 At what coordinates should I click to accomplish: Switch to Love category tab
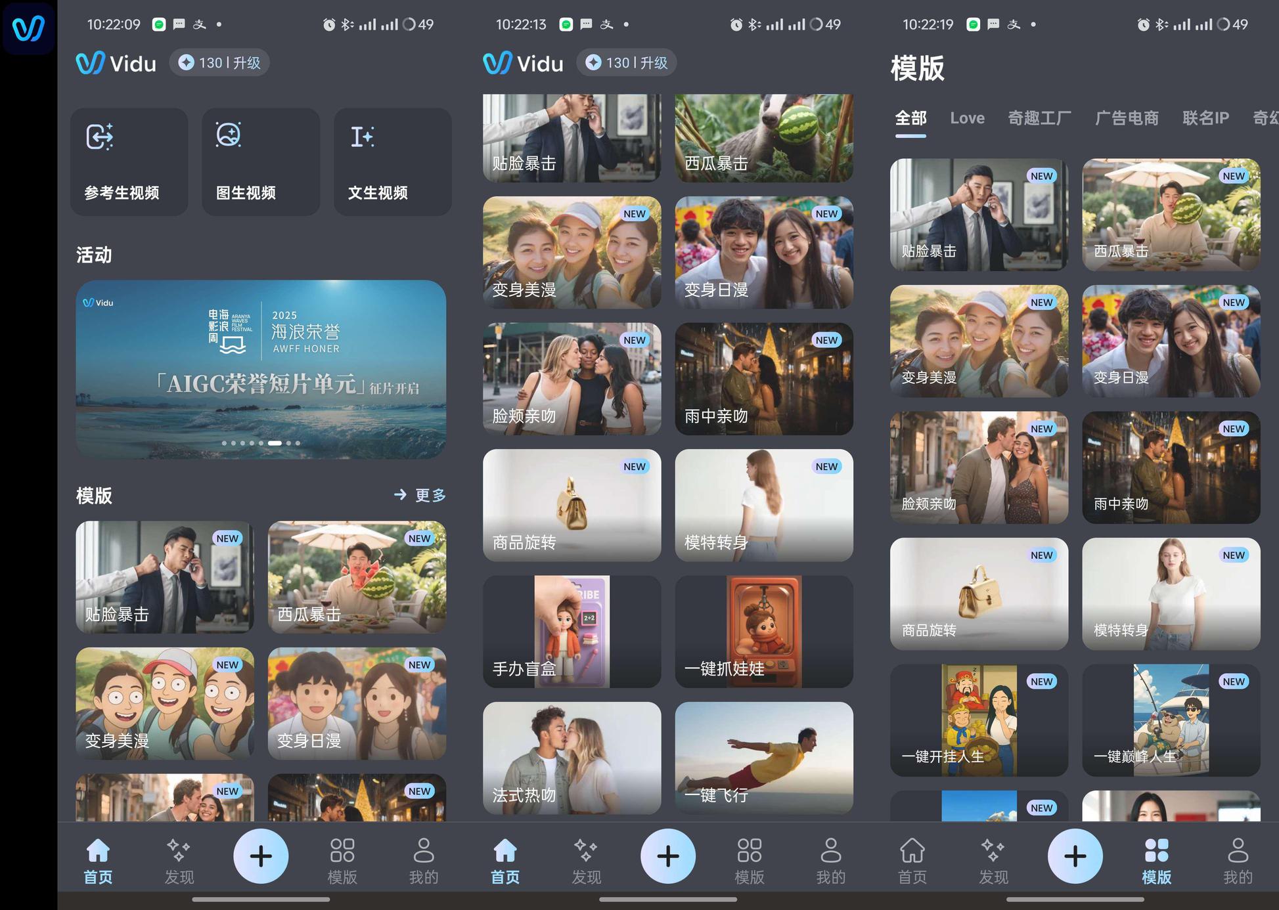coord(967,118)
